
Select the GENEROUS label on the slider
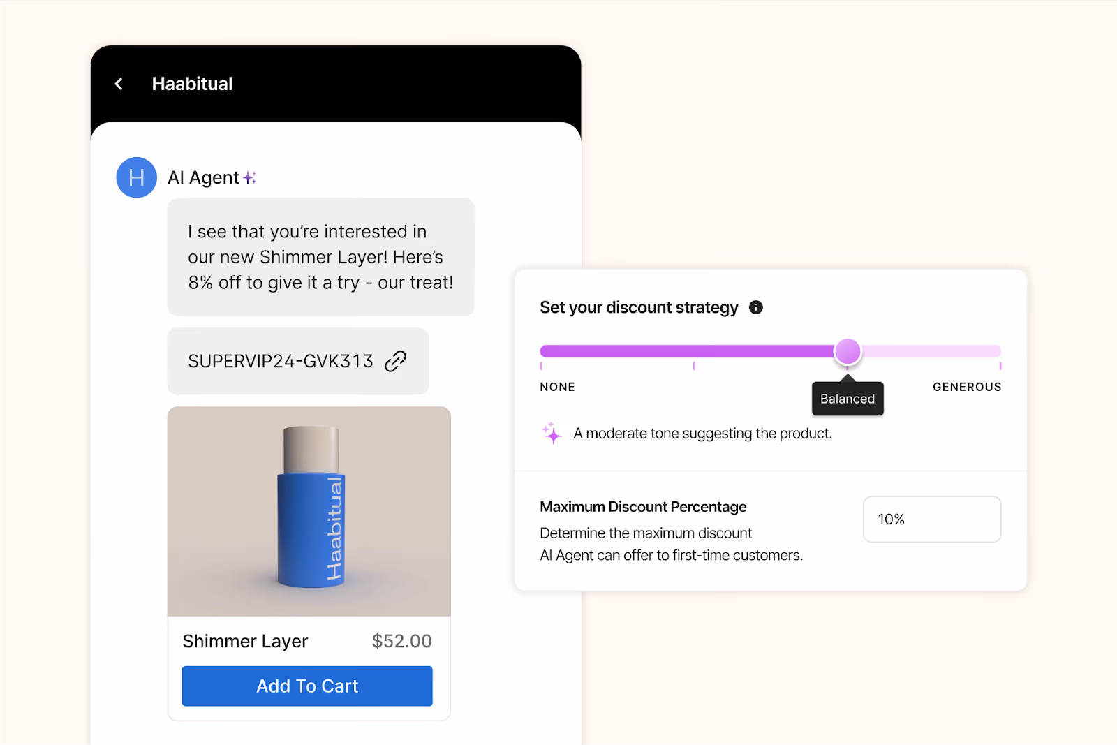(966, 386)
